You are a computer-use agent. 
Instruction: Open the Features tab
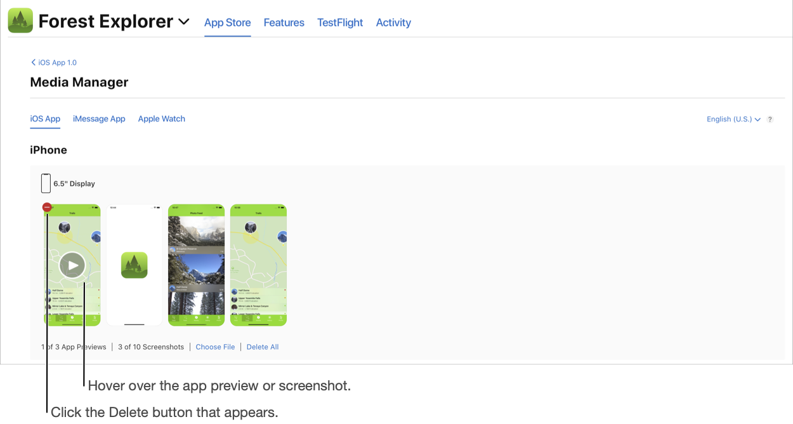tap(284, 23)
